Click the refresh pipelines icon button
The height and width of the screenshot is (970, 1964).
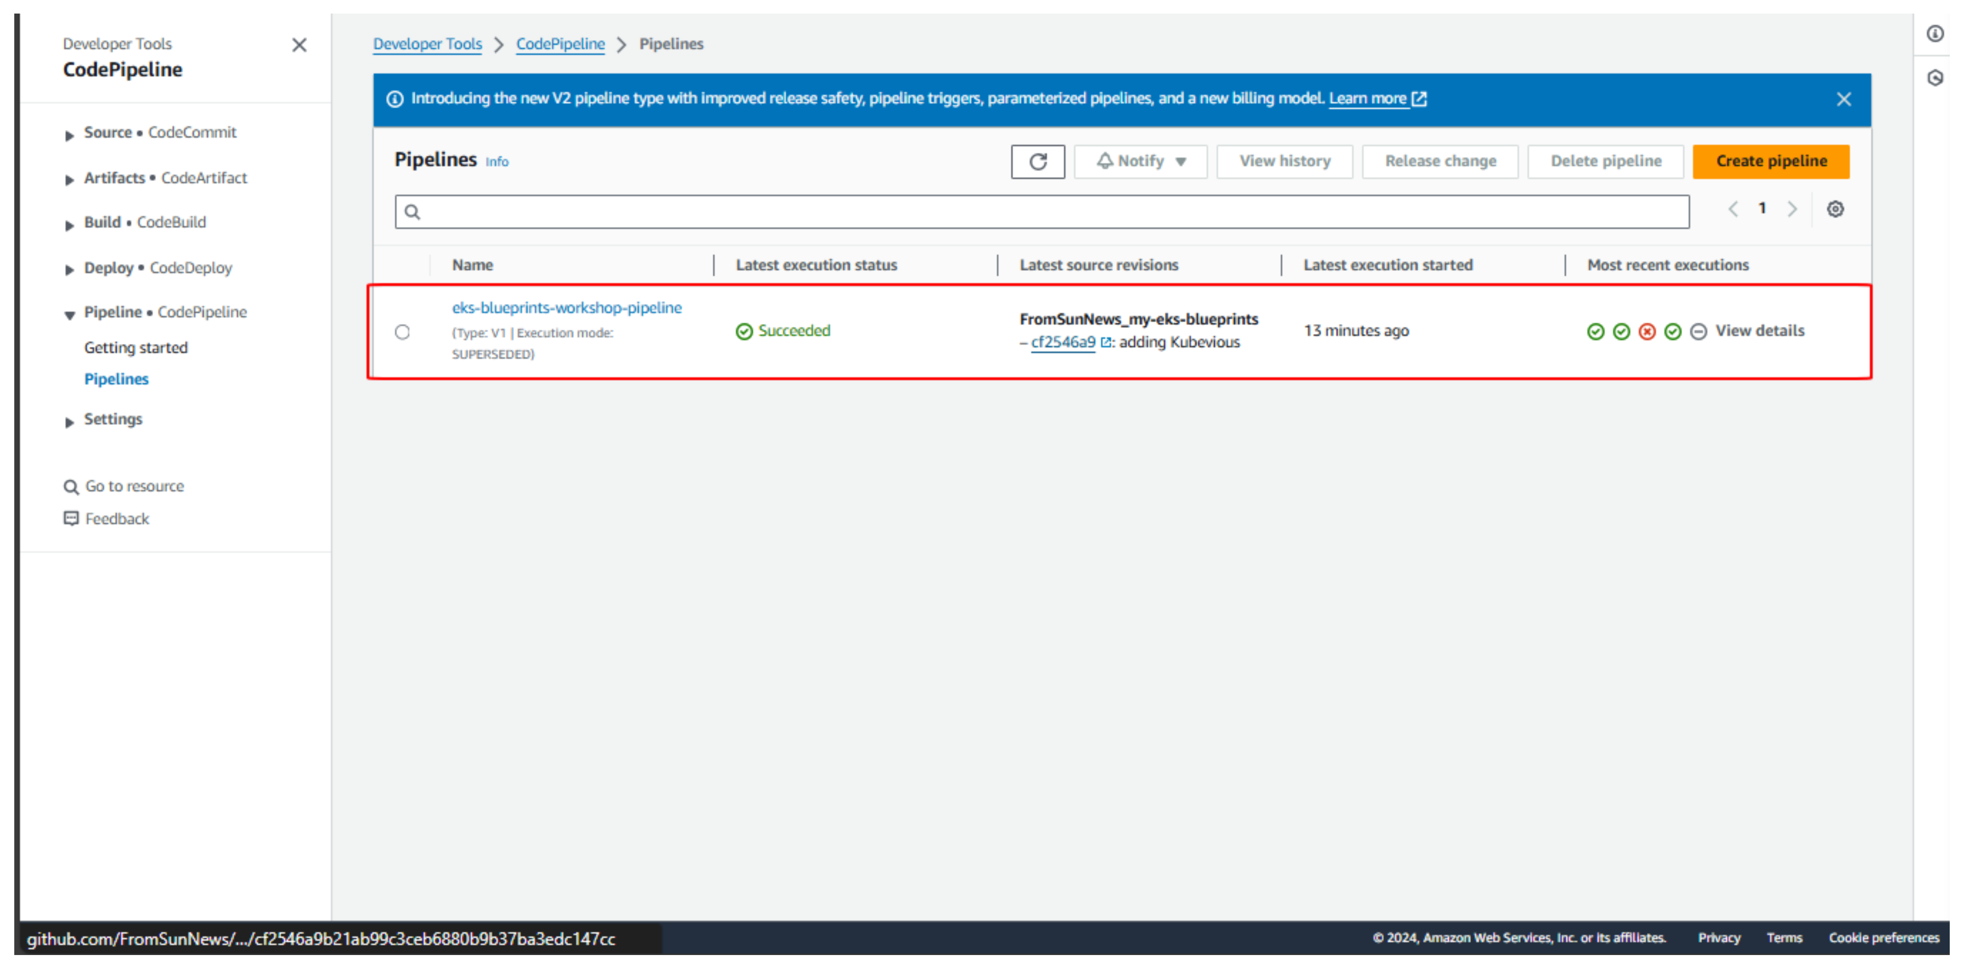pyautogui.click(x=1037, y=162)
